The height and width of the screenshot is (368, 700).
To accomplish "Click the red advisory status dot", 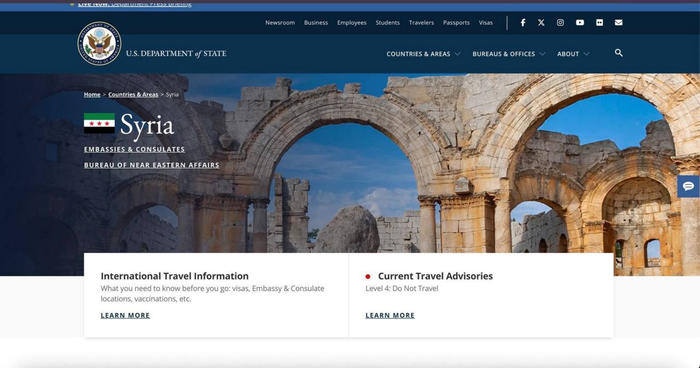I will click(x=368, y=277).
